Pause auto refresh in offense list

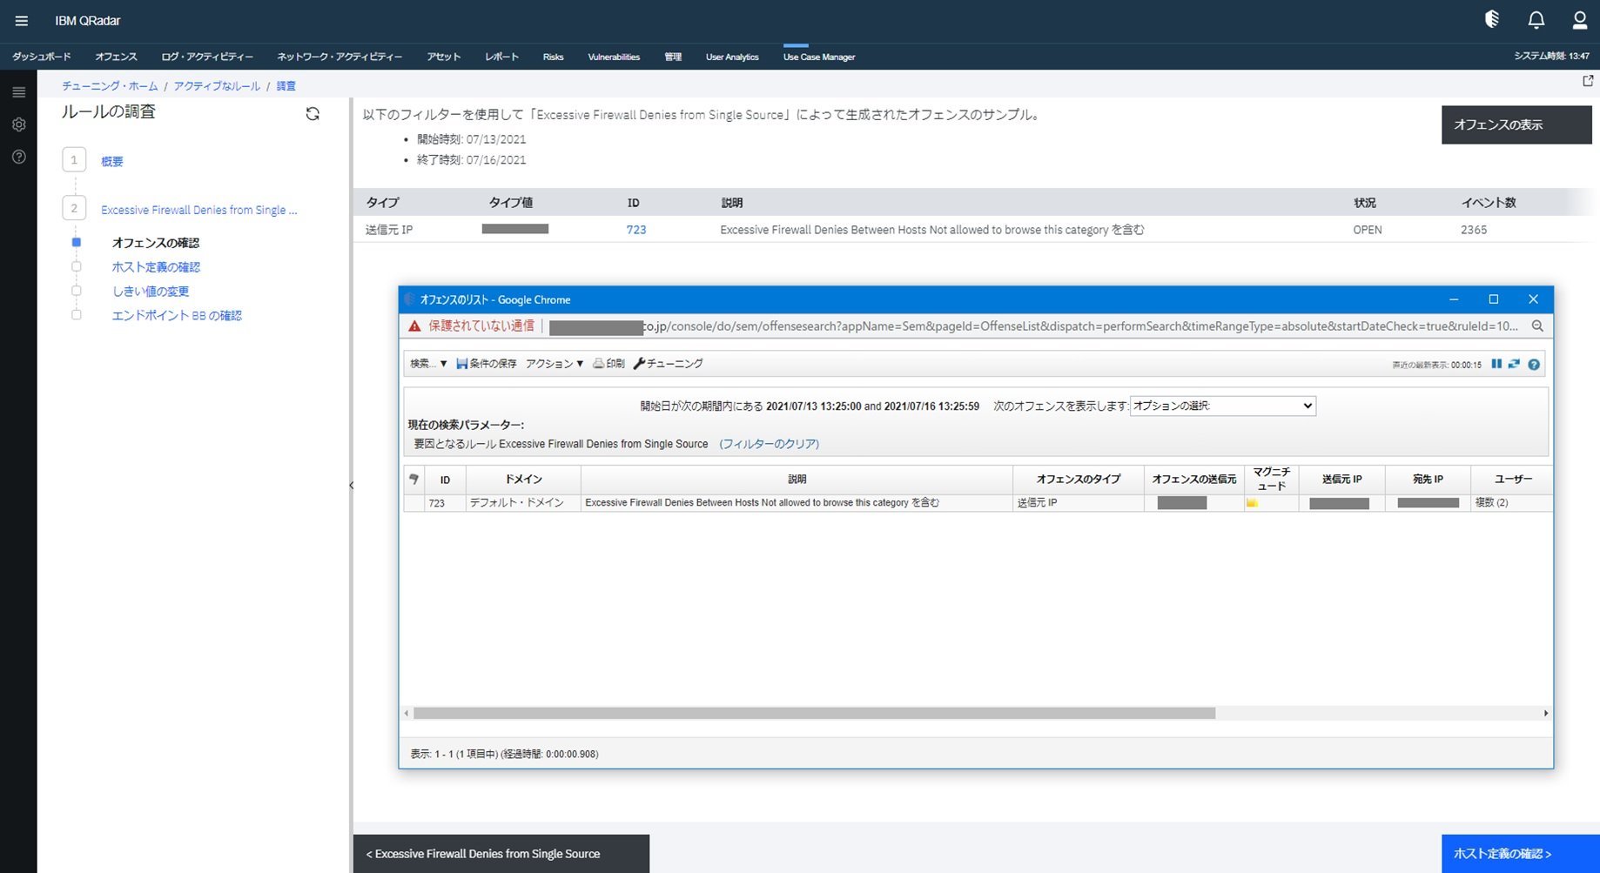coord(1496,364)
